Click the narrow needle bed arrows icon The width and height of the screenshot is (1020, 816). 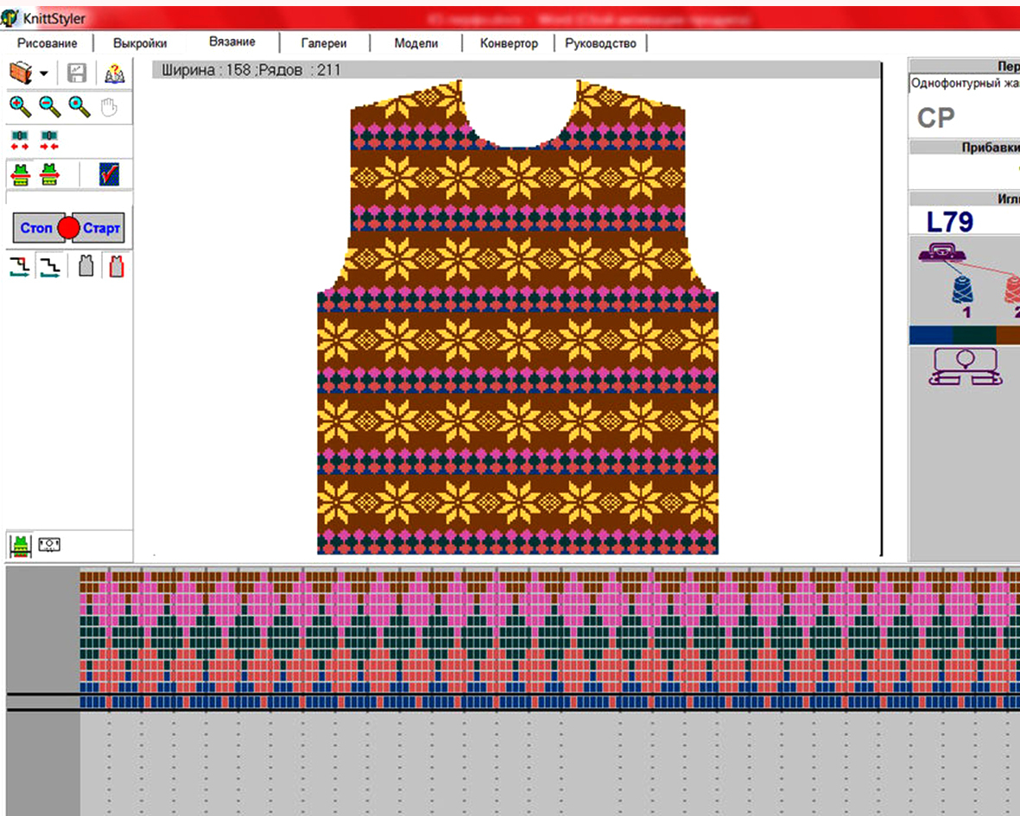pyautogui.click(x=49, y=140)
